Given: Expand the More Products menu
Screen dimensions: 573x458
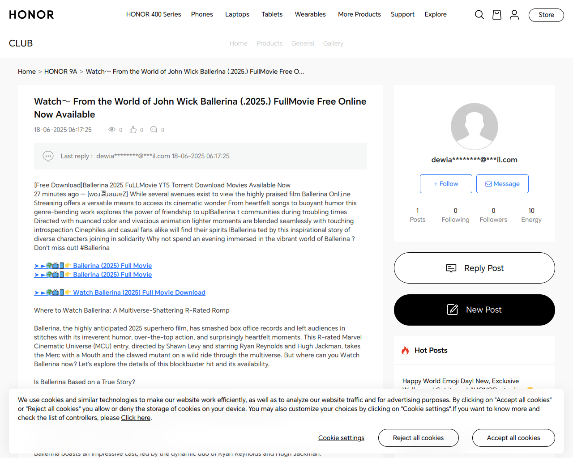Looking at the screenshot, I should pos(359,14).
